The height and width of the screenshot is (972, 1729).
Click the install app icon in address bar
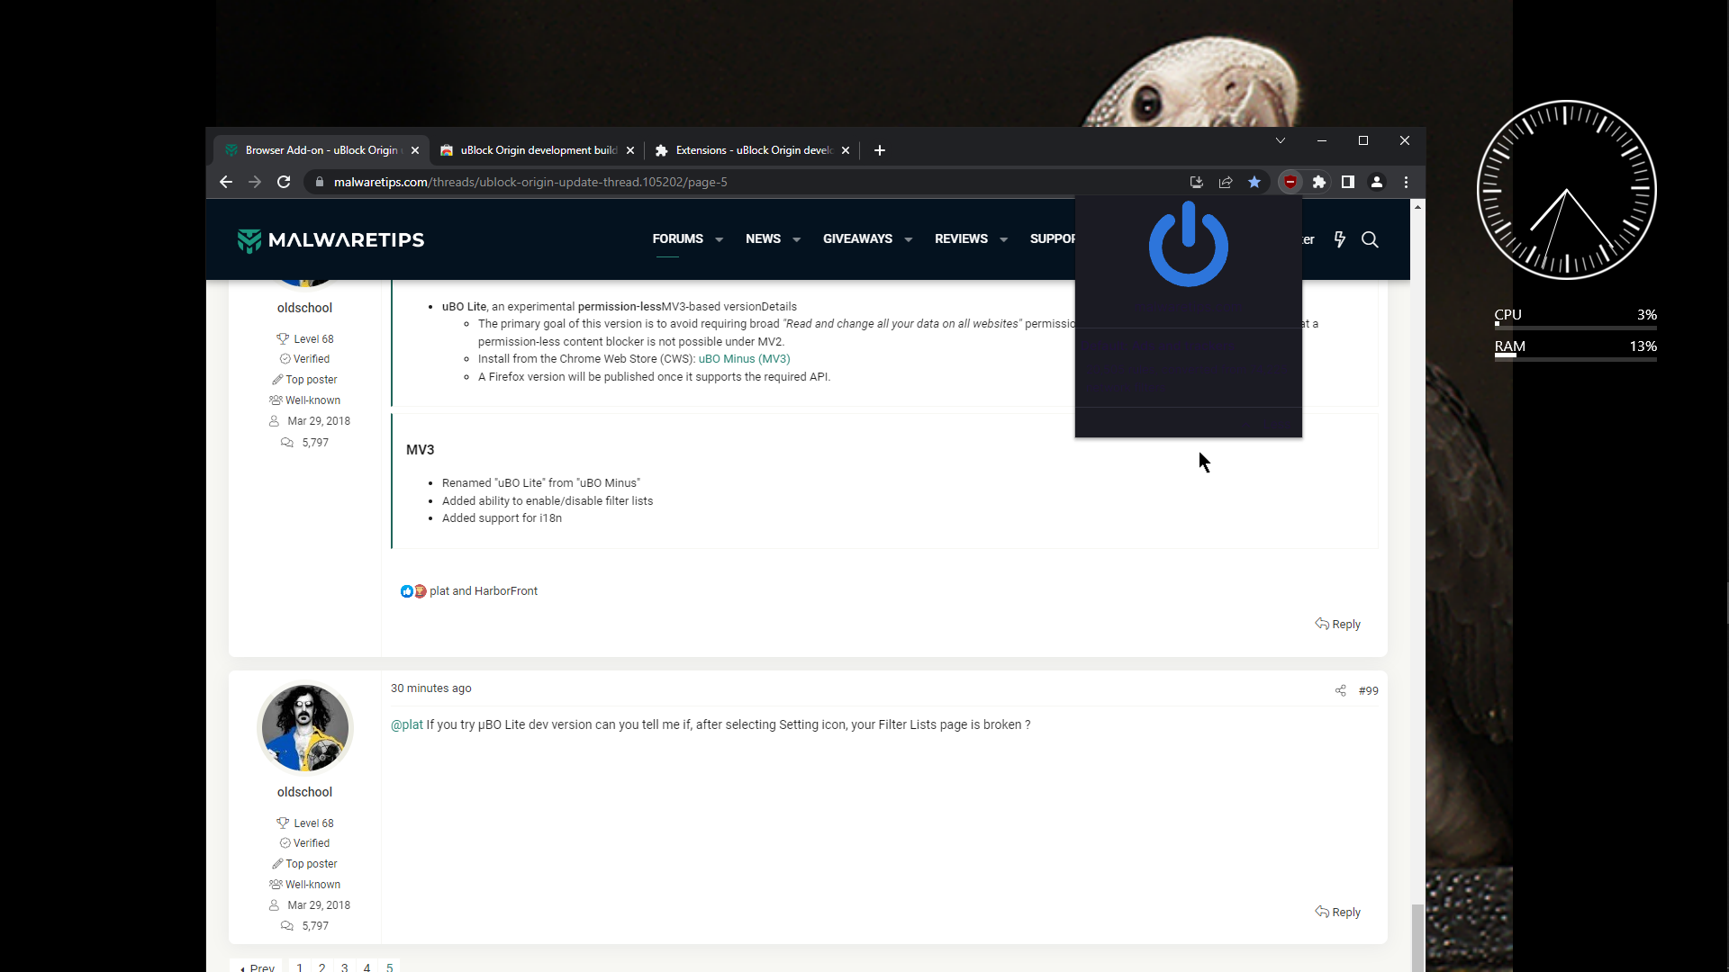tap(1197, 182)
